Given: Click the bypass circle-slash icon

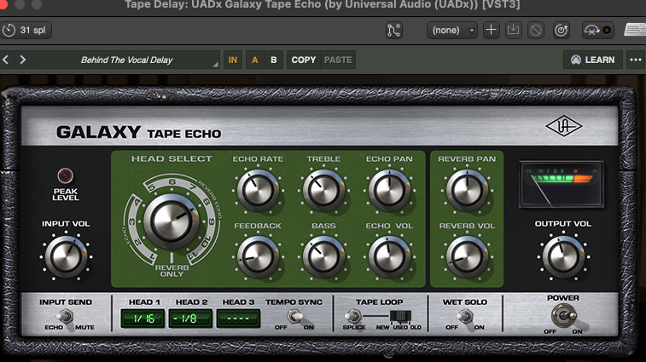Looking at the screenshot, I should (536, 30).
